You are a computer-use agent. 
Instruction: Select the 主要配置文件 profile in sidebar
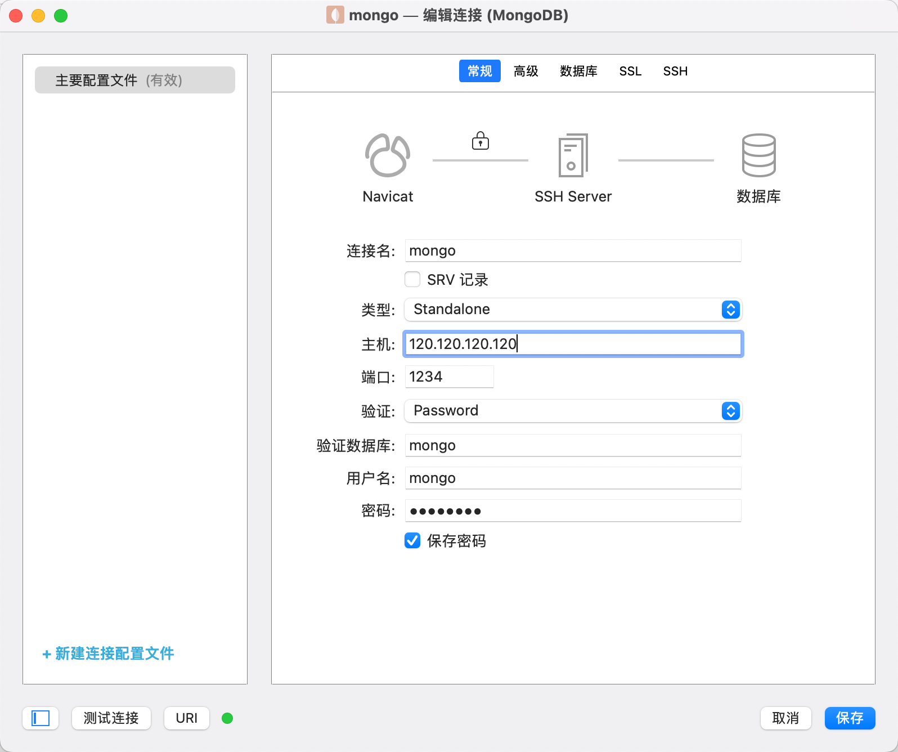135,80
